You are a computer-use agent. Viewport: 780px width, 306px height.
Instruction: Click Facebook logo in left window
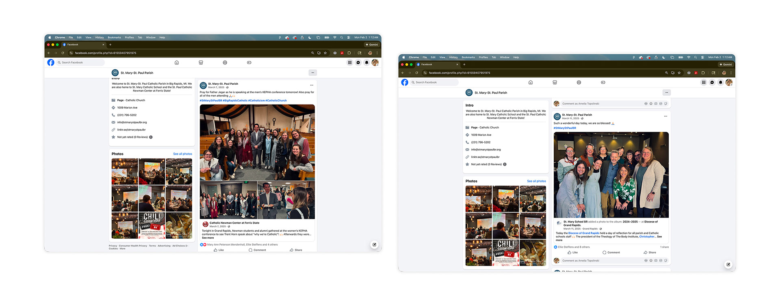point(51,62)
